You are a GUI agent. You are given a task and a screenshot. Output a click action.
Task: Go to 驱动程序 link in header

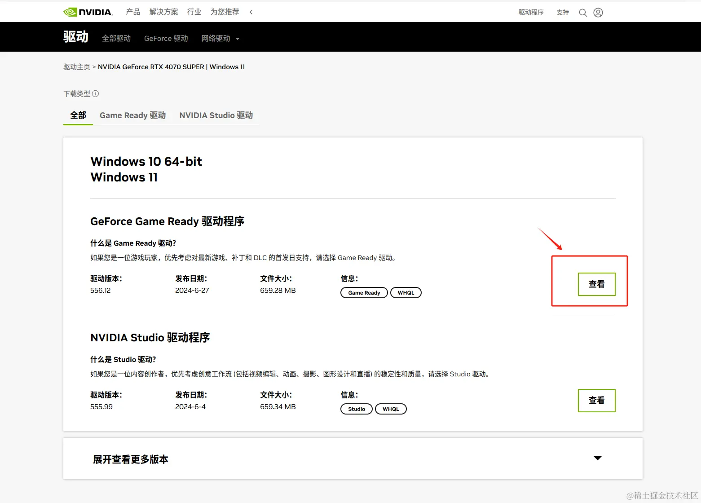(x=531, y=13)
